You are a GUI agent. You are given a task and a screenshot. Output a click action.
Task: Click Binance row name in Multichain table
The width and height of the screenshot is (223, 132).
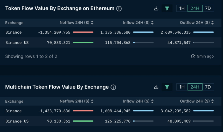13,111
